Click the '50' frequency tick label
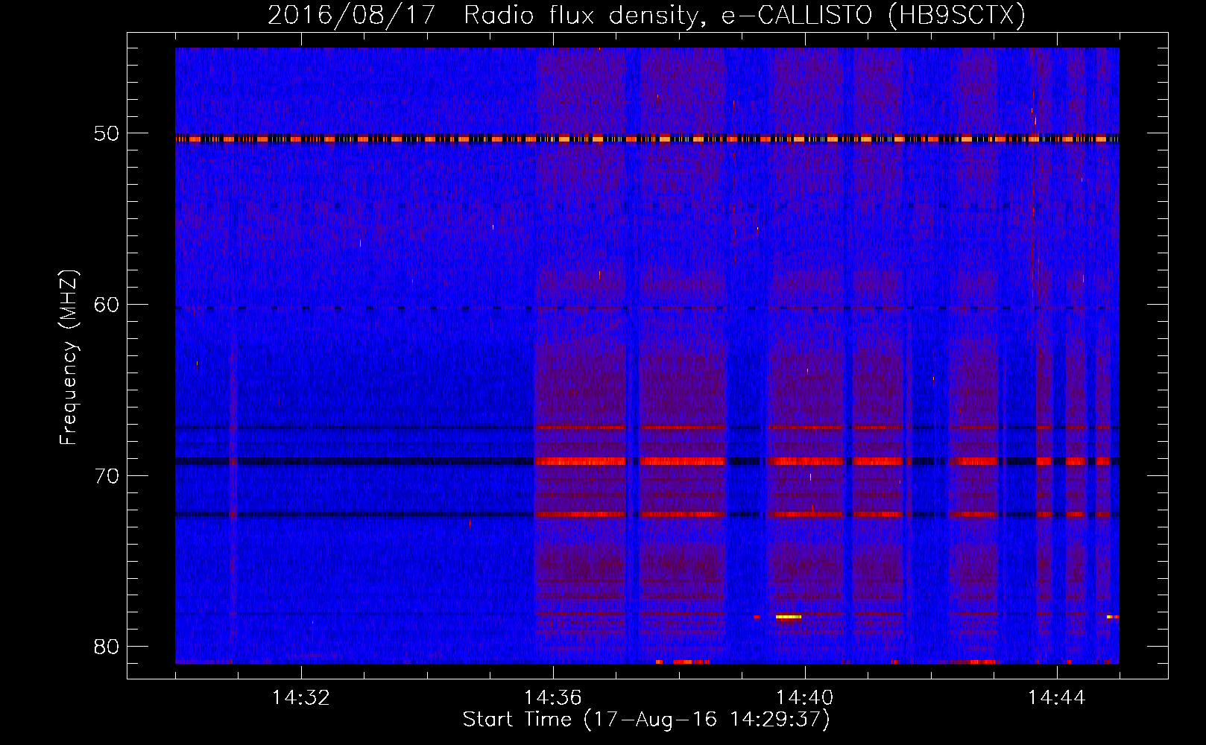This screenshot has height=745, width=1206. tap(107, 133)
